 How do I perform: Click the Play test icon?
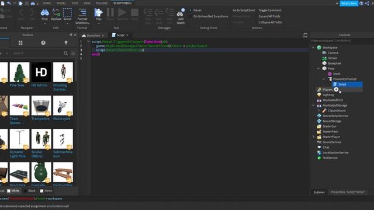click(99, 12)
